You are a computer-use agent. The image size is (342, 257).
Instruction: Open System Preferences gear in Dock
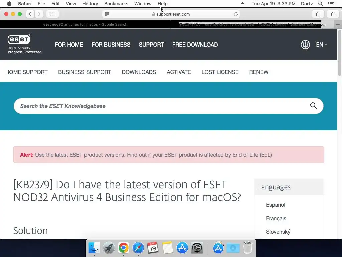[x=197, y=248]
